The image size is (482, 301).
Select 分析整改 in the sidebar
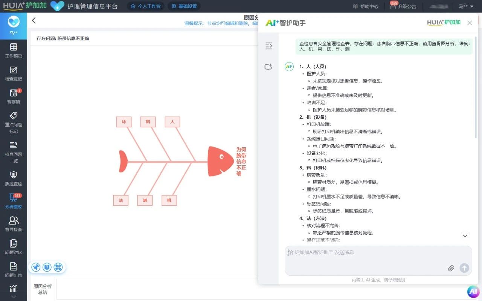click(14, 201)
